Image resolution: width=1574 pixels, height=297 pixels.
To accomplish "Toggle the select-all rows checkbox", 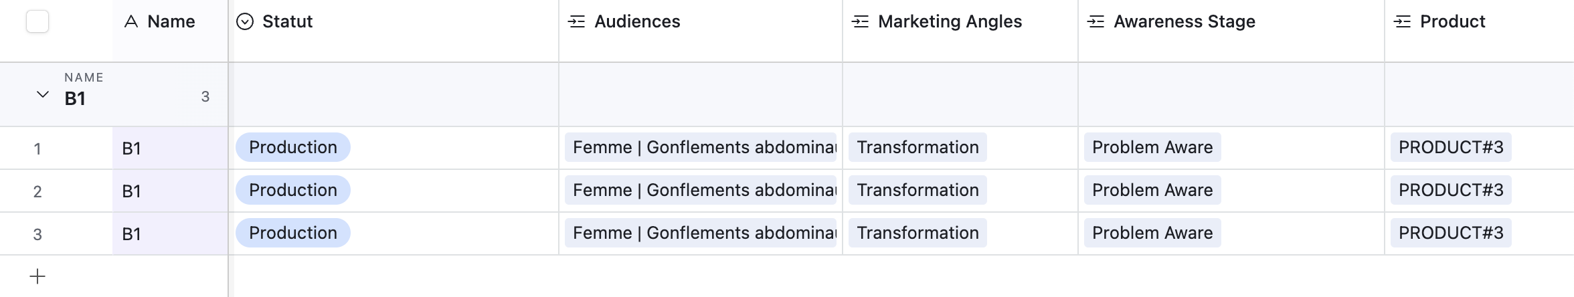I will pos(37,21).
